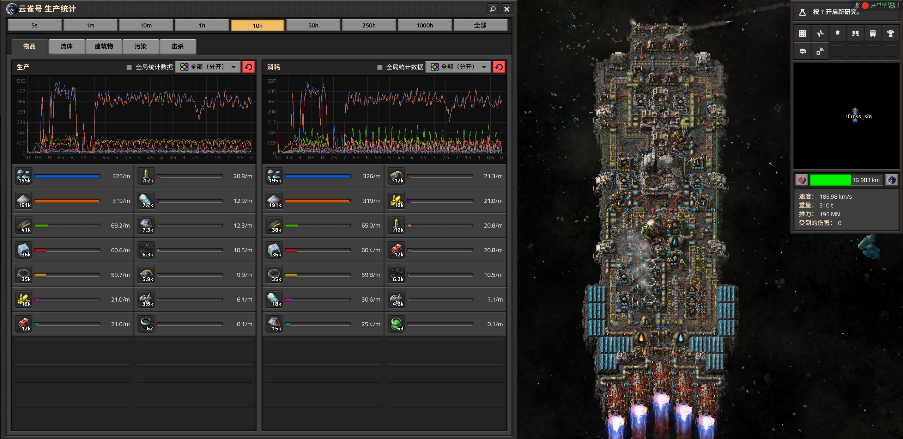Click the minimap showing Cross_sin
Image resolution: width=903 pixels, height=439 pixels.
[846, 116]
